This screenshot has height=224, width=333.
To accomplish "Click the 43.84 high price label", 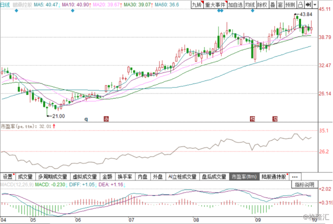I will [x=306, y=14].
